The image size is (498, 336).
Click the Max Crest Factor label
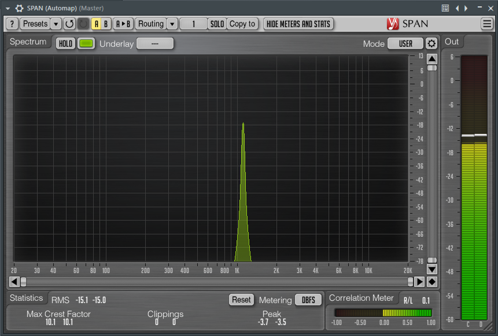58,314
